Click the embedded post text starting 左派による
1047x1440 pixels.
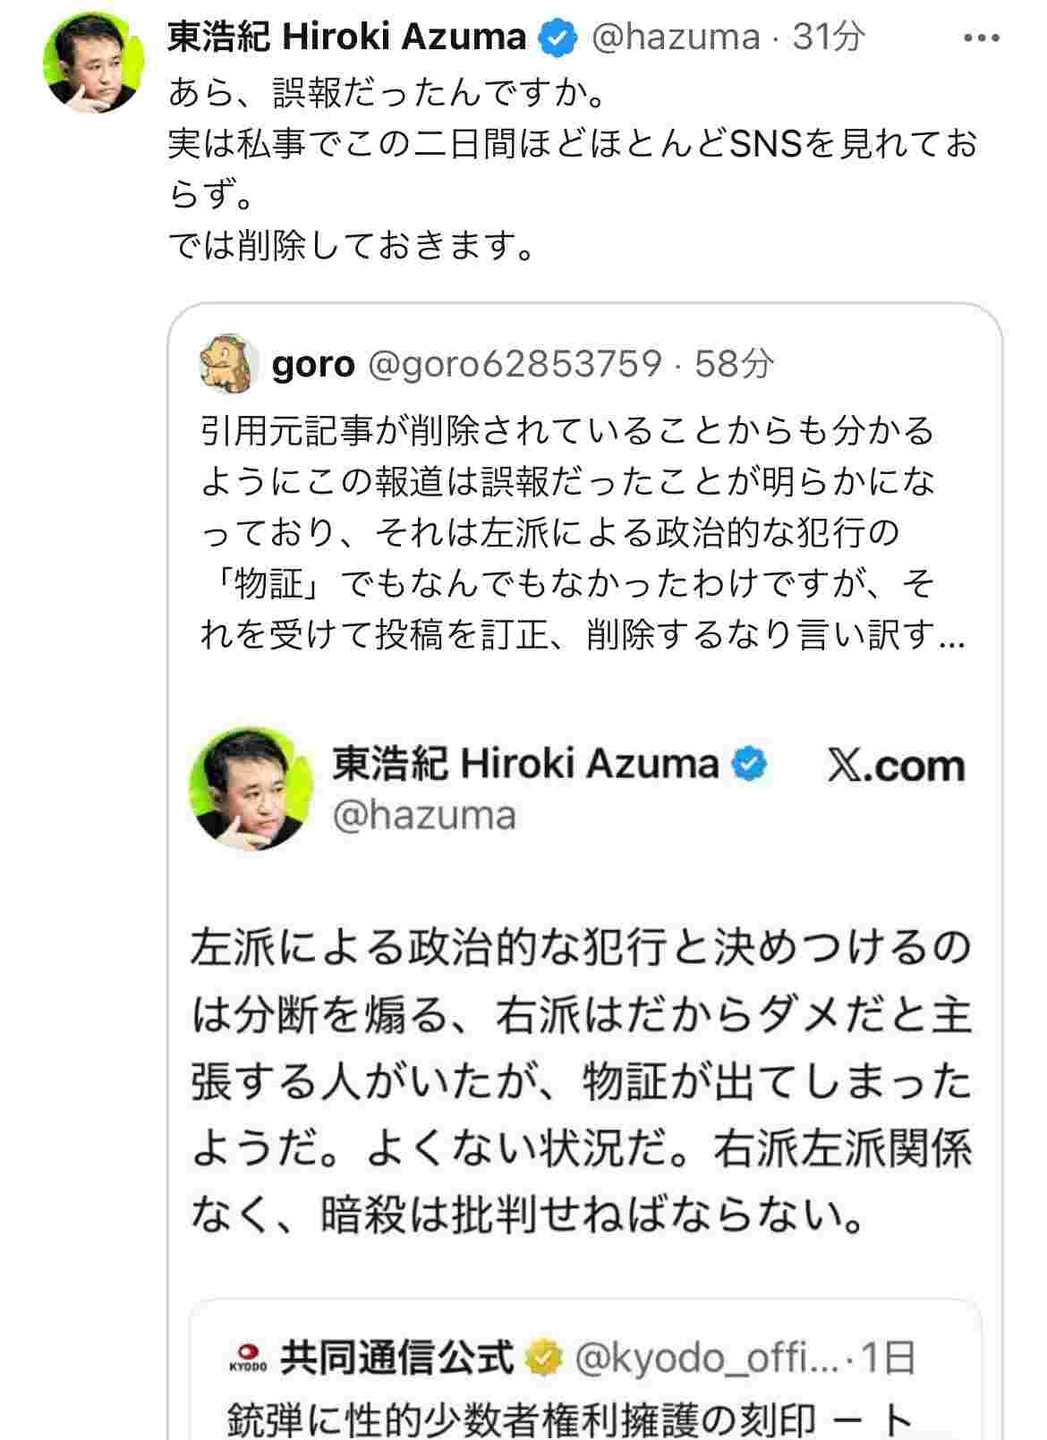point(582,1080)
